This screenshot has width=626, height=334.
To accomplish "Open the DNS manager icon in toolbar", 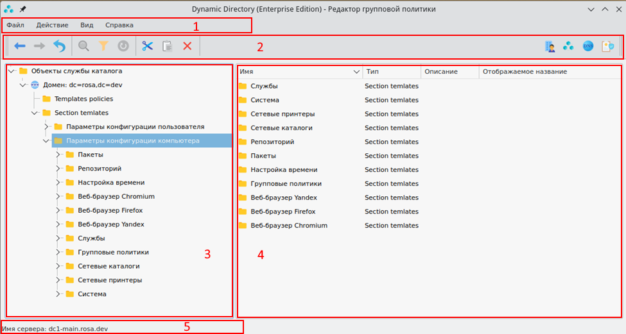I will click(587, 46).
